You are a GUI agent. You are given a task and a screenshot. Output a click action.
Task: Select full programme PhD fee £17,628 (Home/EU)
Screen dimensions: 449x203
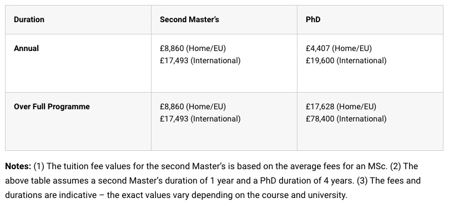point(341,106)
